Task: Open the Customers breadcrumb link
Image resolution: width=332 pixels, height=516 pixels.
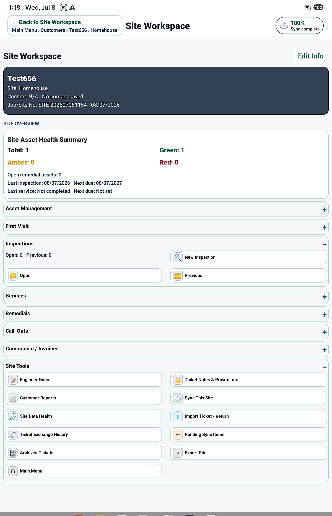Action: [53, 30]
